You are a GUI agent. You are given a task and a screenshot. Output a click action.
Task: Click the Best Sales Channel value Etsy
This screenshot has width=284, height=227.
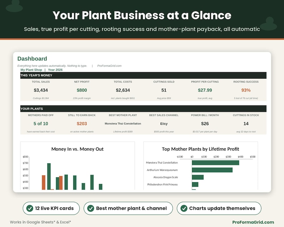[164, 124]
